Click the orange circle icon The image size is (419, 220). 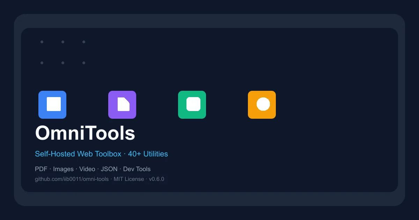pos(262,105)
